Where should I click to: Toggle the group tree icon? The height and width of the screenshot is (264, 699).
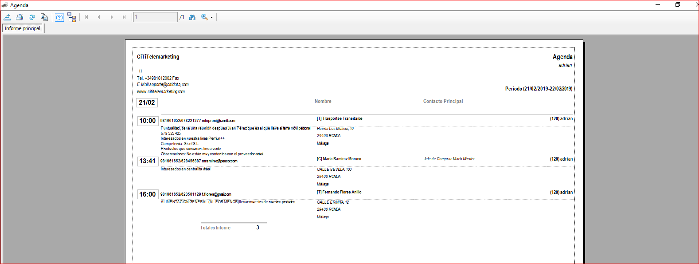[x=72, y=17]
